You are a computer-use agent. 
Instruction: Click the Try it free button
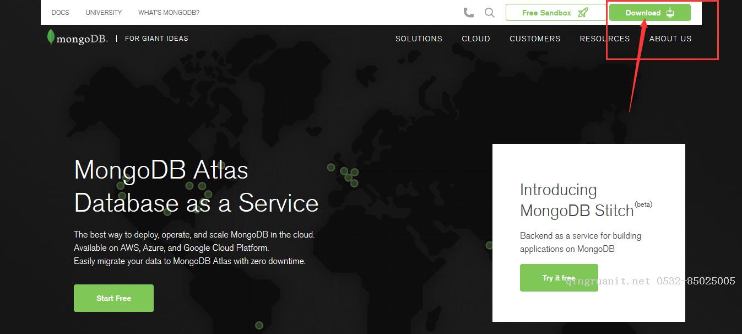(x=559, y=278)
